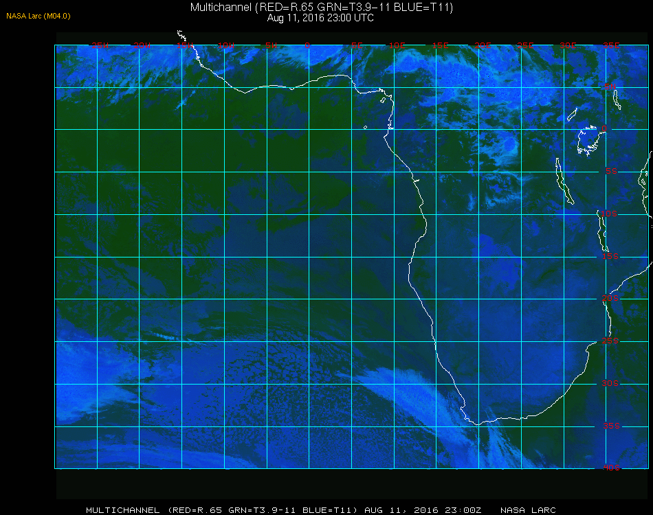Click the "NASA Larc (M04.0)" orange label
Image resolution: width=653 pixels, height=515 pixels.
click(38, 16)
